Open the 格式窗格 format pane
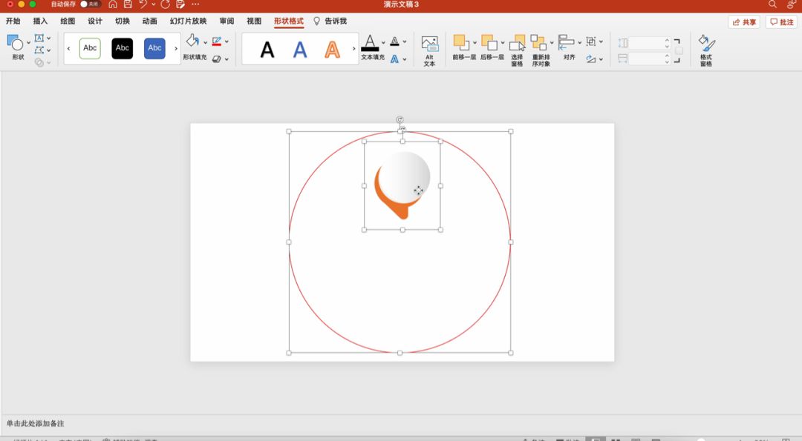 pos(707,50)
